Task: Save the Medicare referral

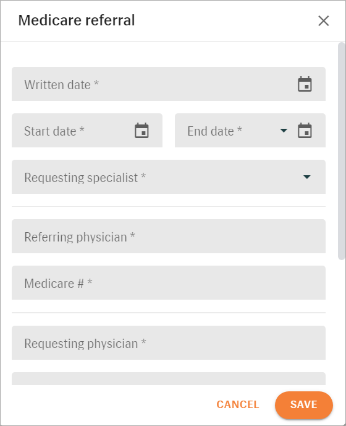Action: (x=304, y=404)
